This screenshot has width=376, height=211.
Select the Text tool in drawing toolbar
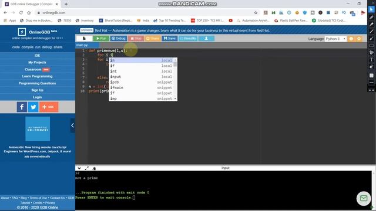coord(371,60)
